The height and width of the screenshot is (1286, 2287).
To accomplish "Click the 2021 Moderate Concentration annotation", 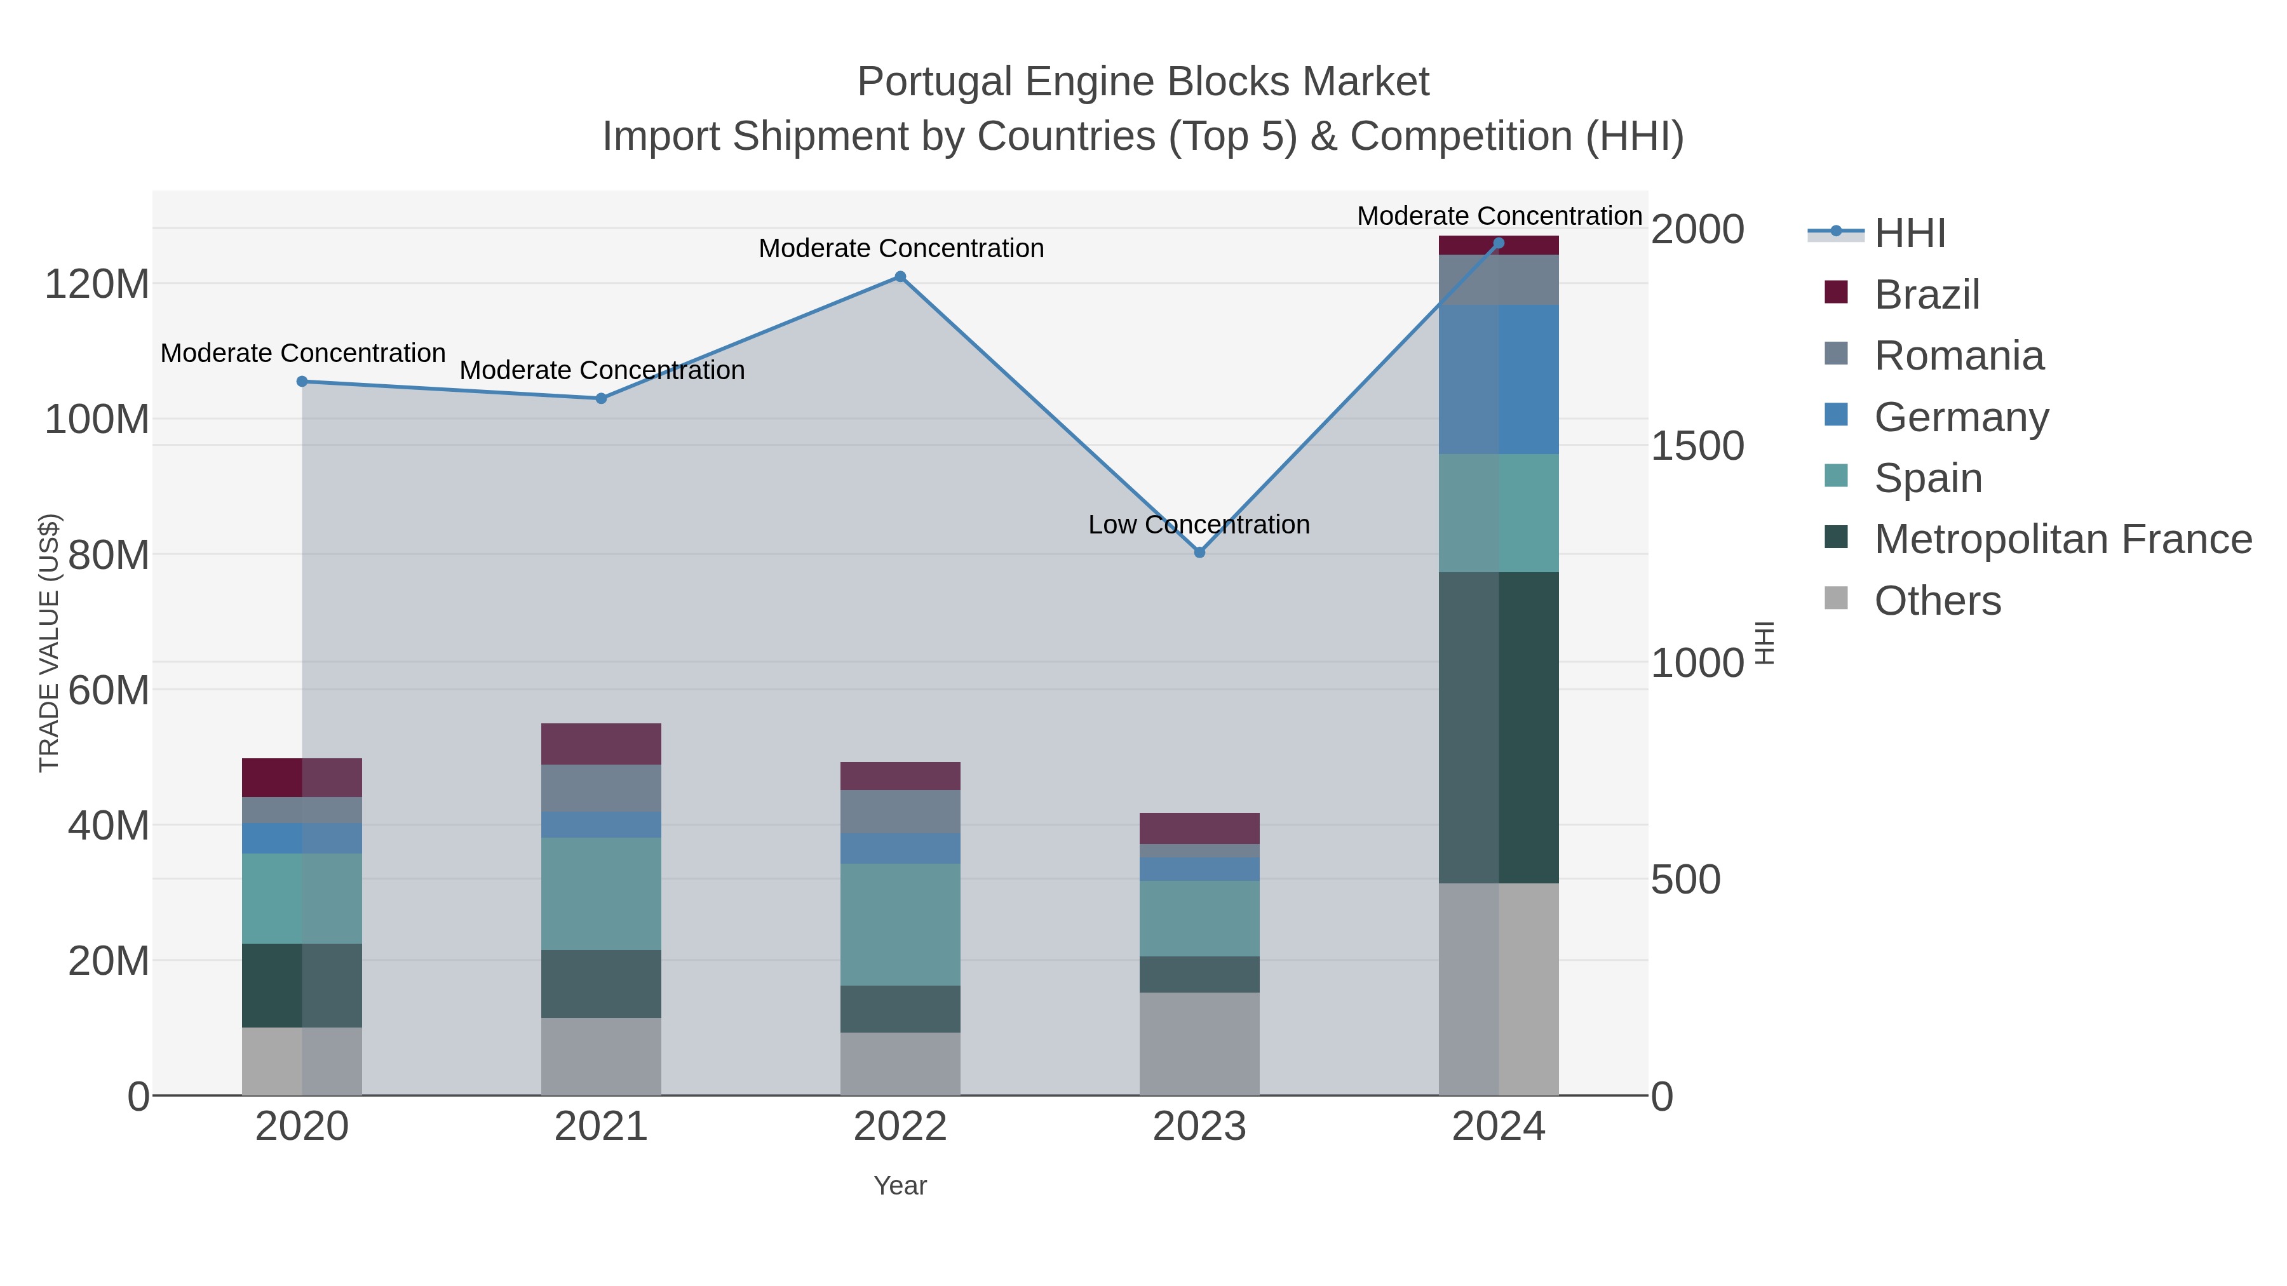I will pos(602,370).
